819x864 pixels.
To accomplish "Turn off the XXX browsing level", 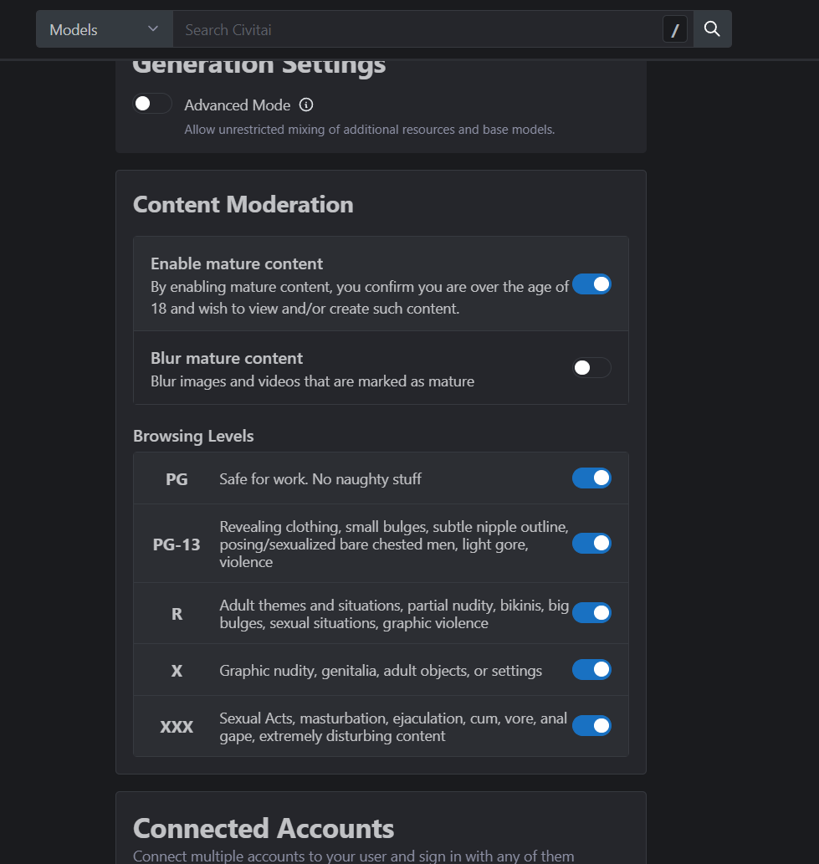I will [591, 726].
